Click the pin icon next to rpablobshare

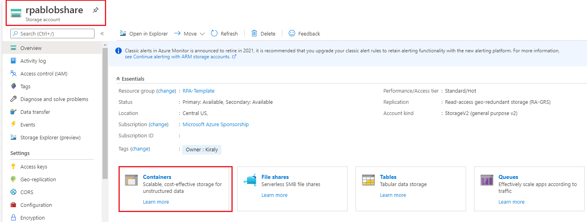tap(95, 10)
